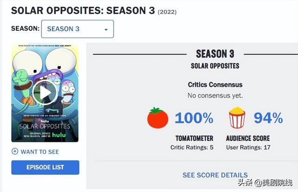This screenshot has height=192, width=298.
Task: Click the Critics Consensus heading
Action: (215, 85)
